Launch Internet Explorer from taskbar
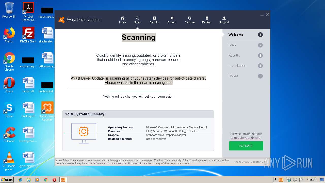This screenshot has width=325, height=183. point(20,180)
